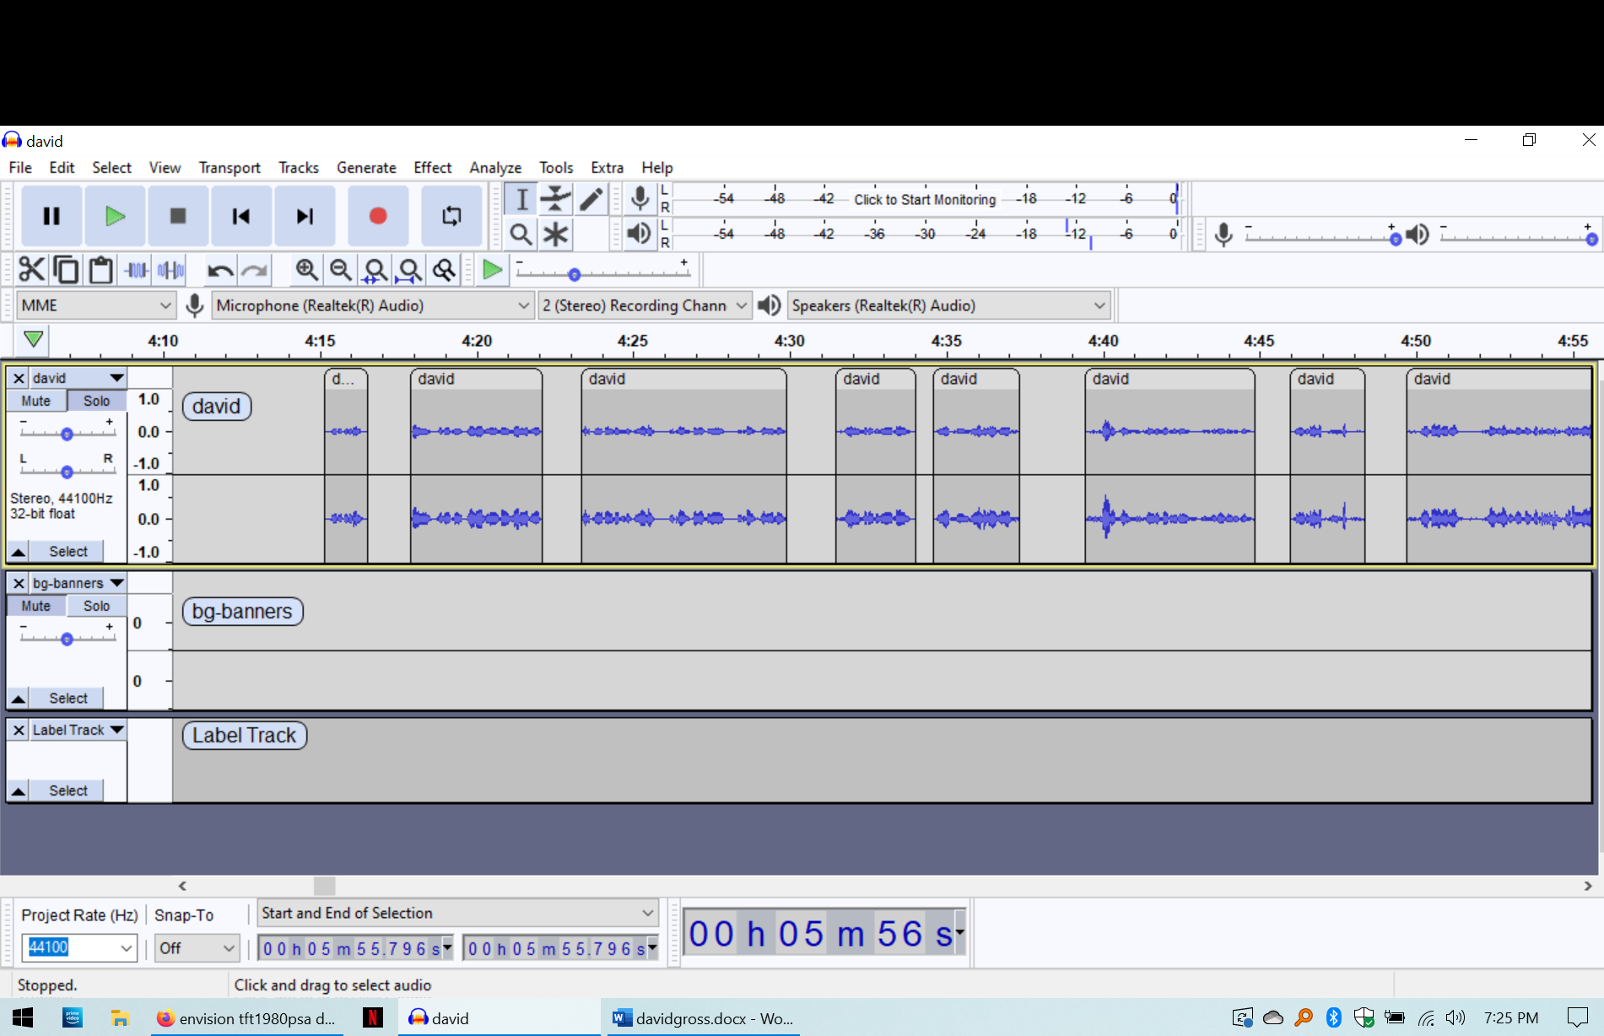The width and height of the screenshot is (1604, 1036).
Task: Click Select button on Label Track
Action: tap(68, 791)
